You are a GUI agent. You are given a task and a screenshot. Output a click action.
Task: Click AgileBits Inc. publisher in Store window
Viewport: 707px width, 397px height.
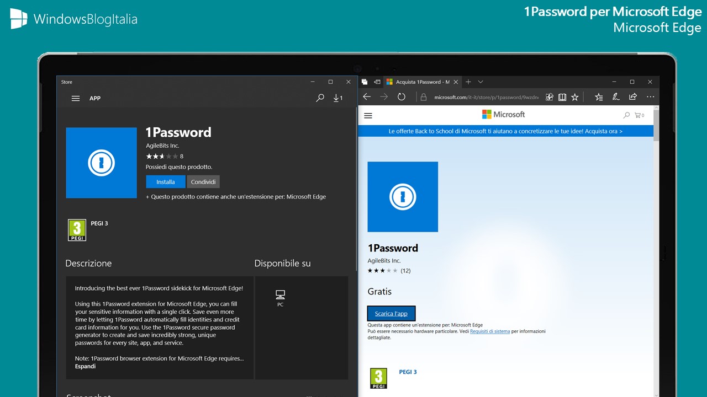[x=162, y=146]
